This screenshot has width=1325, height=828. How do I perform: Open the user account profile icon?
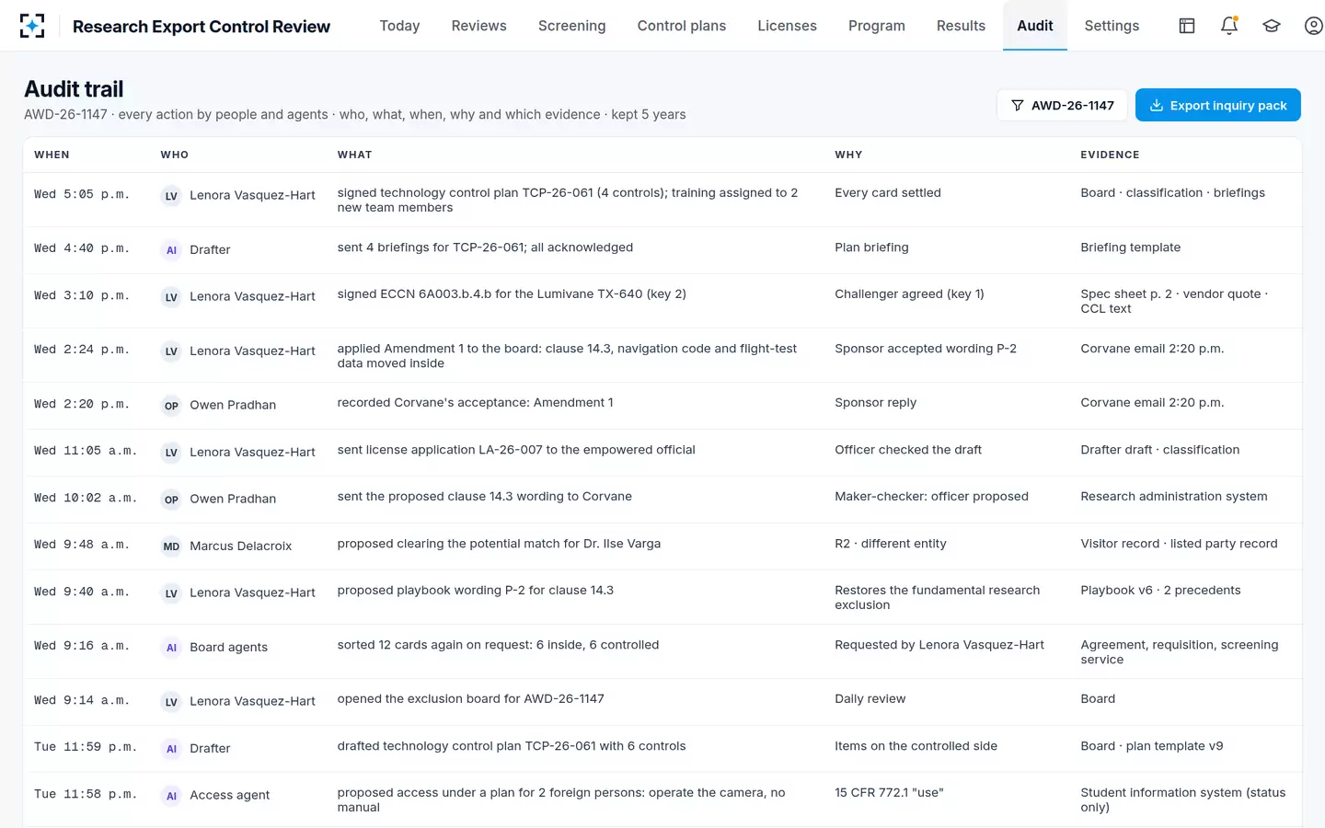(1314, 26)
